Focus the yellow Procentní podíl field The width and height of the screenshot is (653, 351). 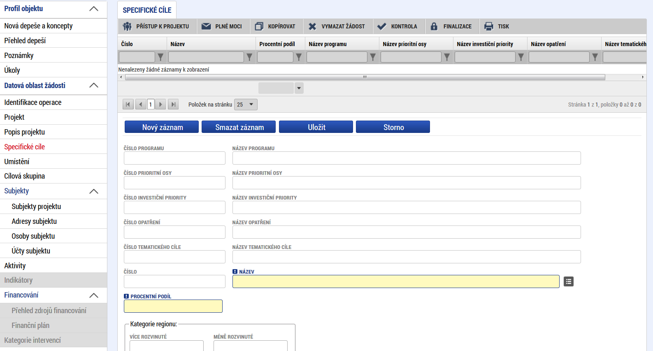173,306
